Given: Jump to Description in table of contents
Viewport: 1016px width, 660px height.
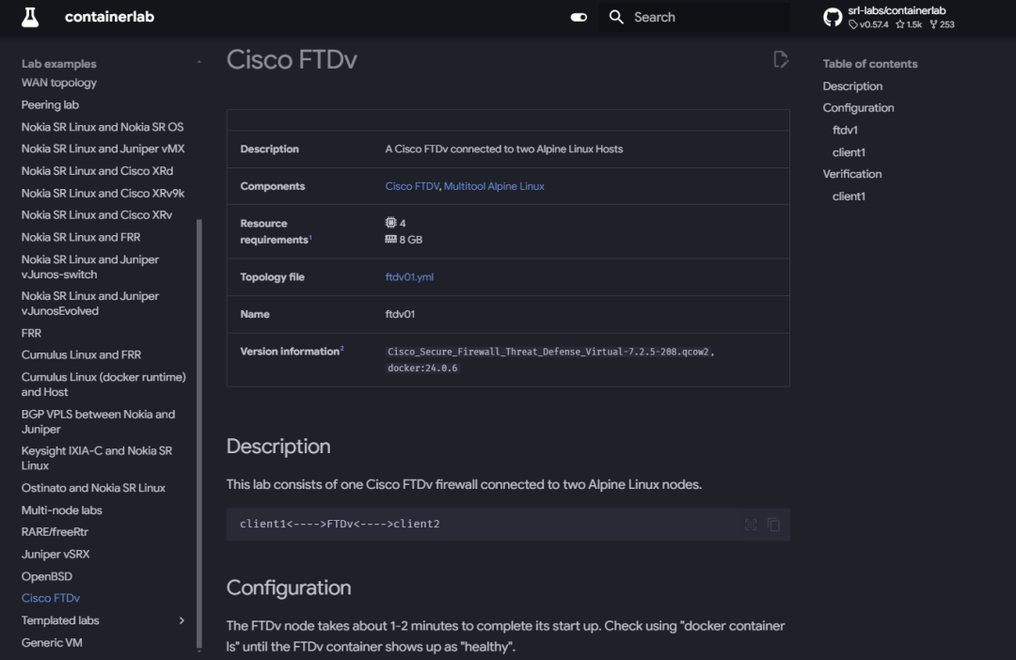Looking at the screenshot, I should [x=852, y=86].
